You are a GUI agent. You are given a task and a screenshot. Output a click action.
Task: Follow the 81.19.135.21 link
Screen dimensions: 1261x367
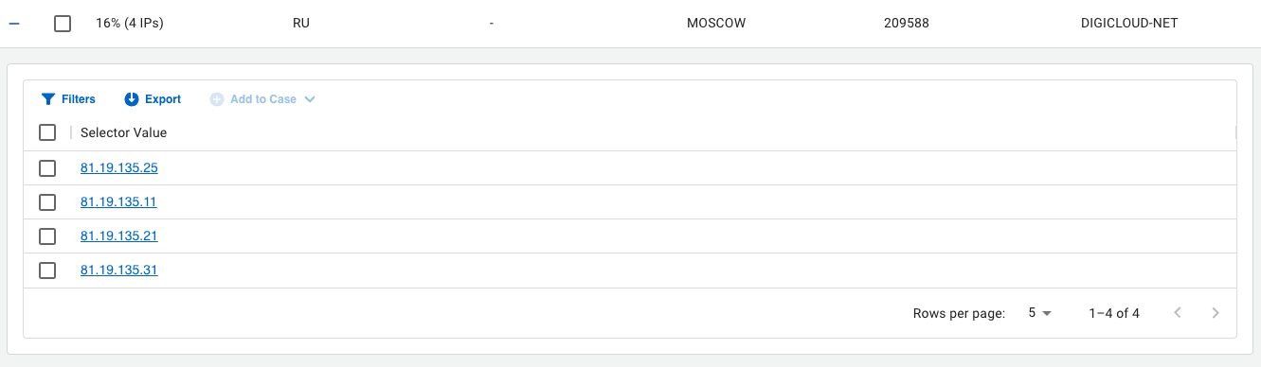pyautogui.click(x=118, y=236)
